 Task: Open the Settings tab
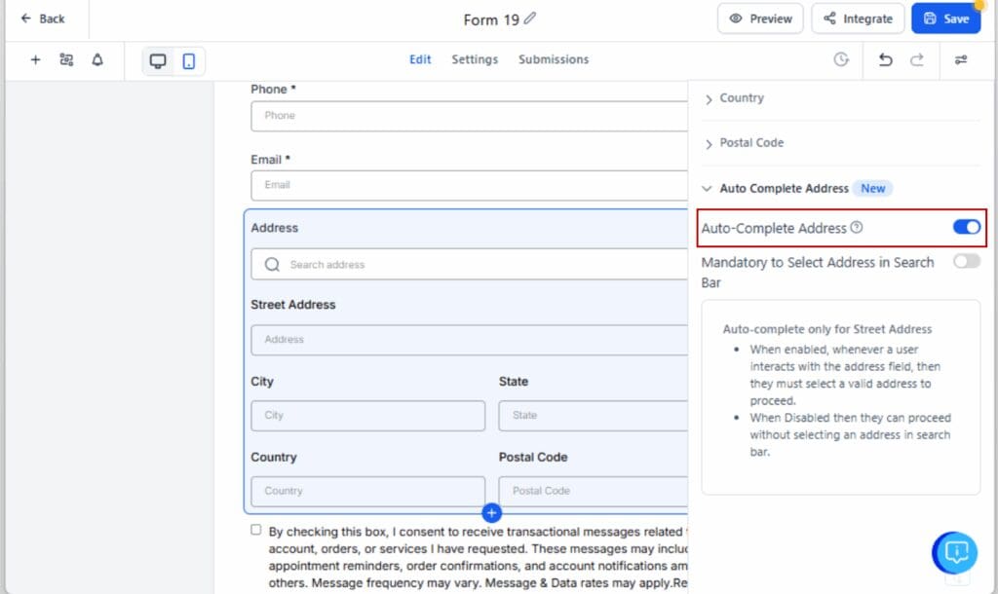(x=475, y=59)
